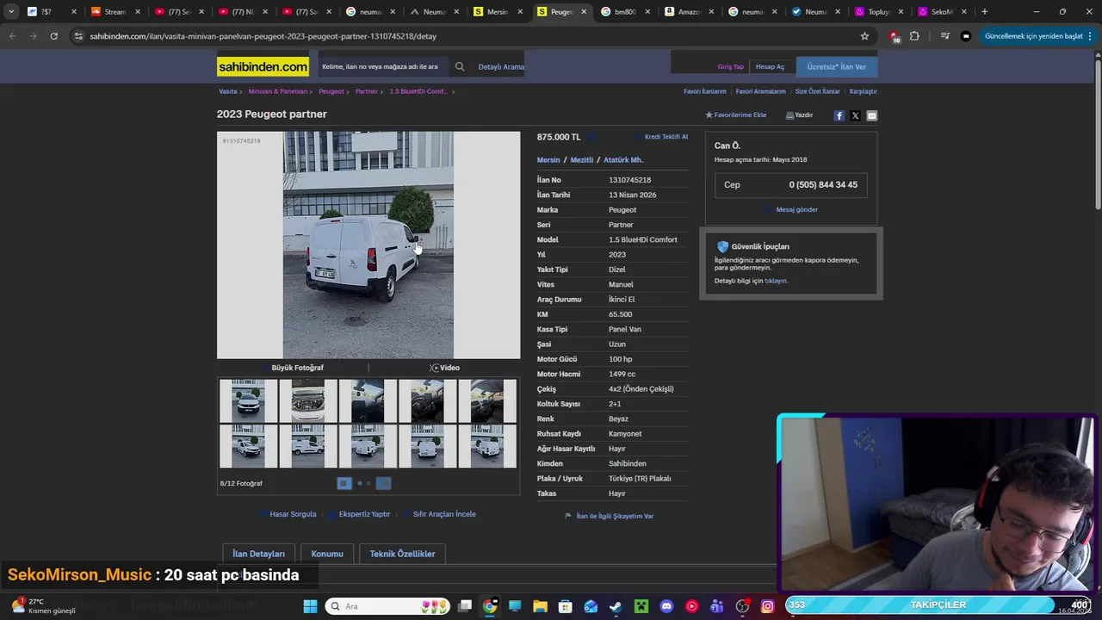The width and height of the screenshot is (1102, 620).
Task: Switch to the Teknik Özellikler tab
Action: pos(402,554)
